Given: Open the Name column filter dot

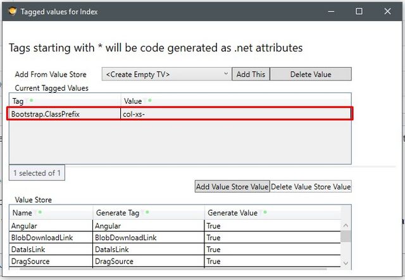Looking at the screenshot, I should tap(40, 212).
